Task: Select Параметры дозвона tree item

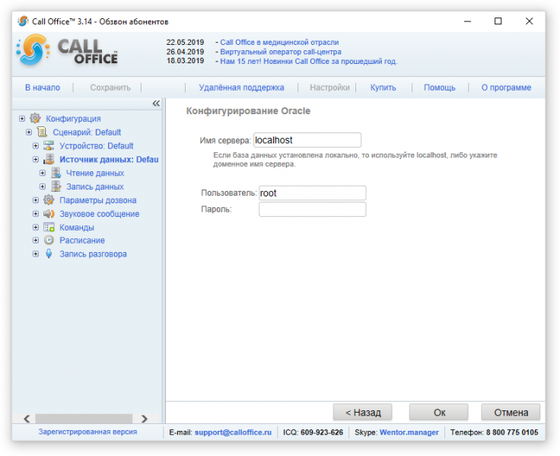Action: [x=98, y=200]
